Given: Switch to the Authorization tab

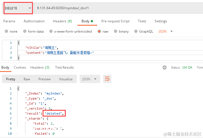Looking at the screenshot, I should pyautogui.click(x=34, y=21).
